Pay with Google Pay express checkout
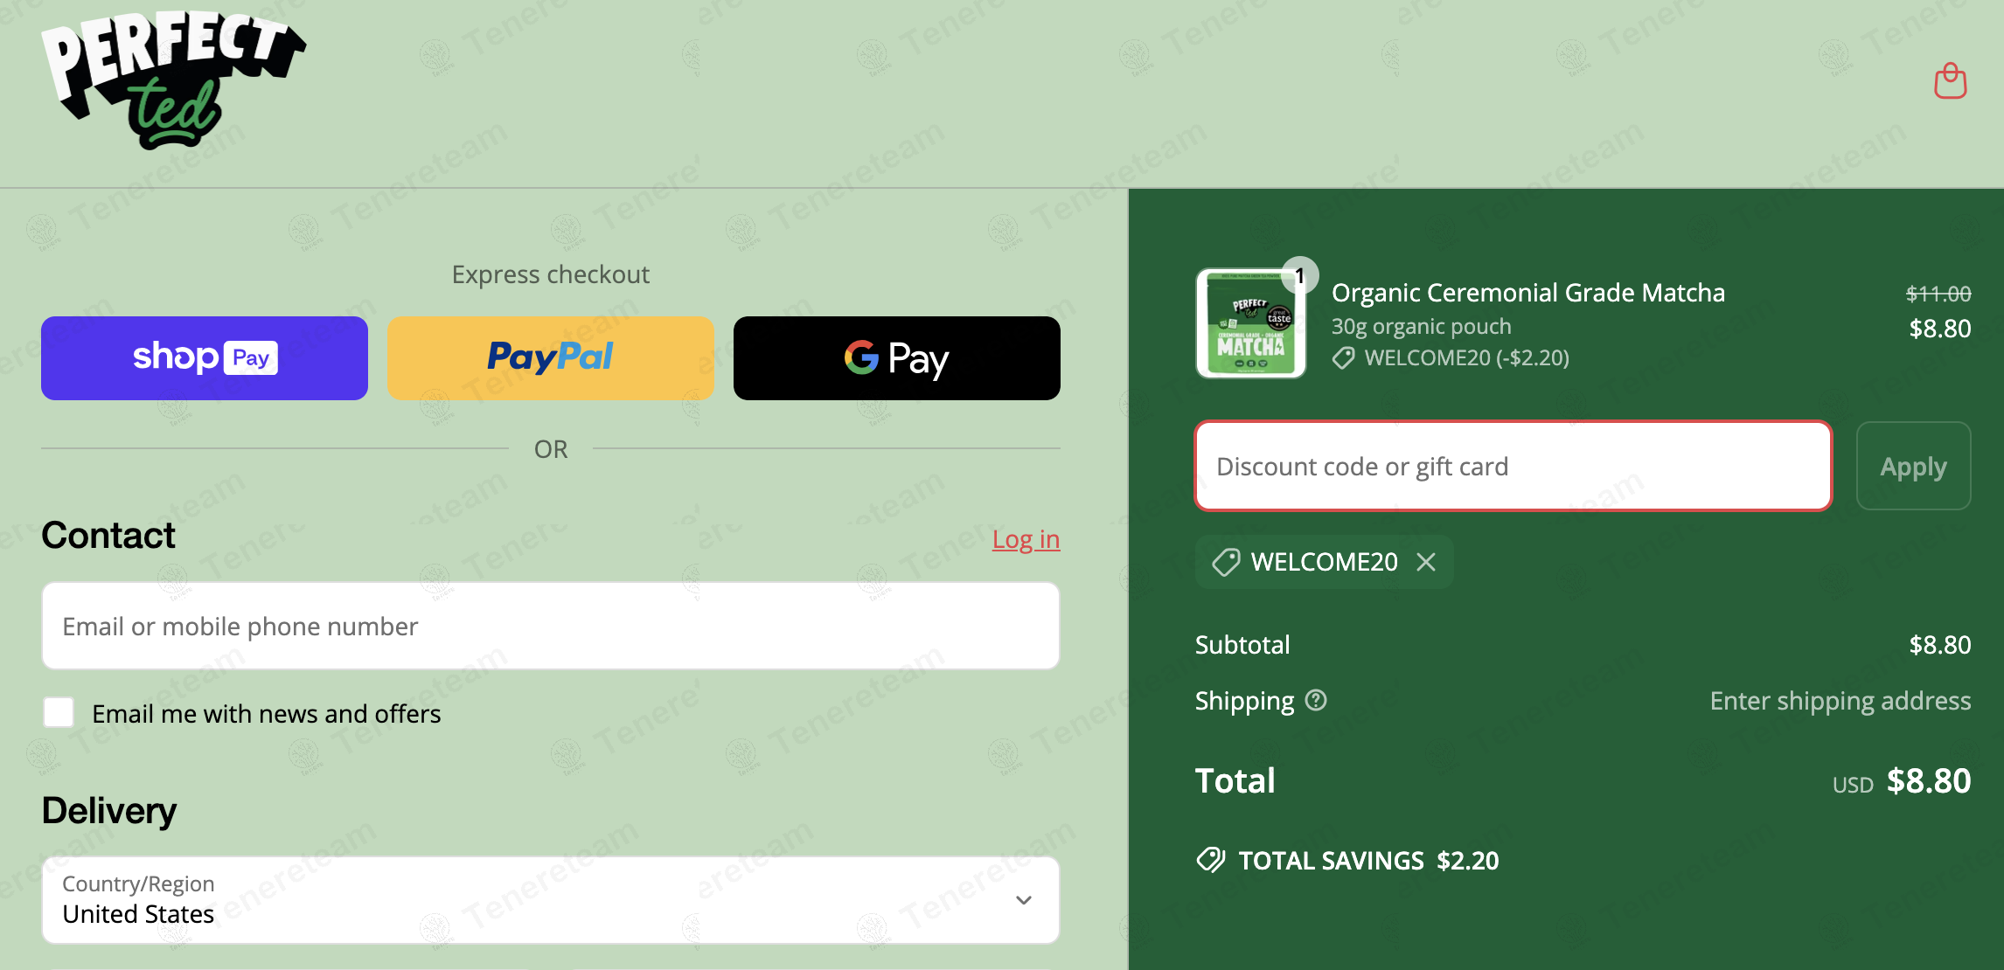This screenshot has height=970, width=2004. click(897, 358)
